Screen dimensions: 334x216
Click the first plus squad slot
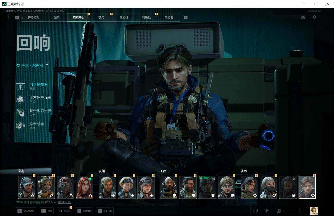coord(294,211)
